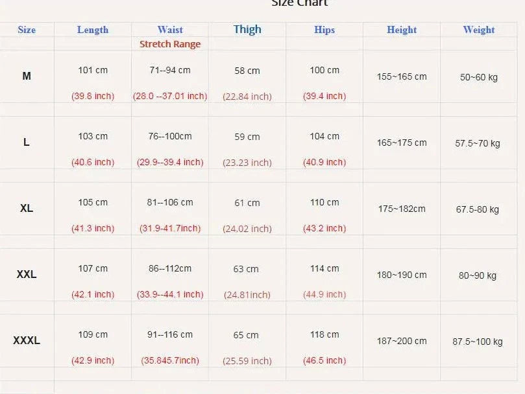Select the Height column header
The height and width of the screenshot is (394, 525).
pyautogui.click(x=402, y=30)
